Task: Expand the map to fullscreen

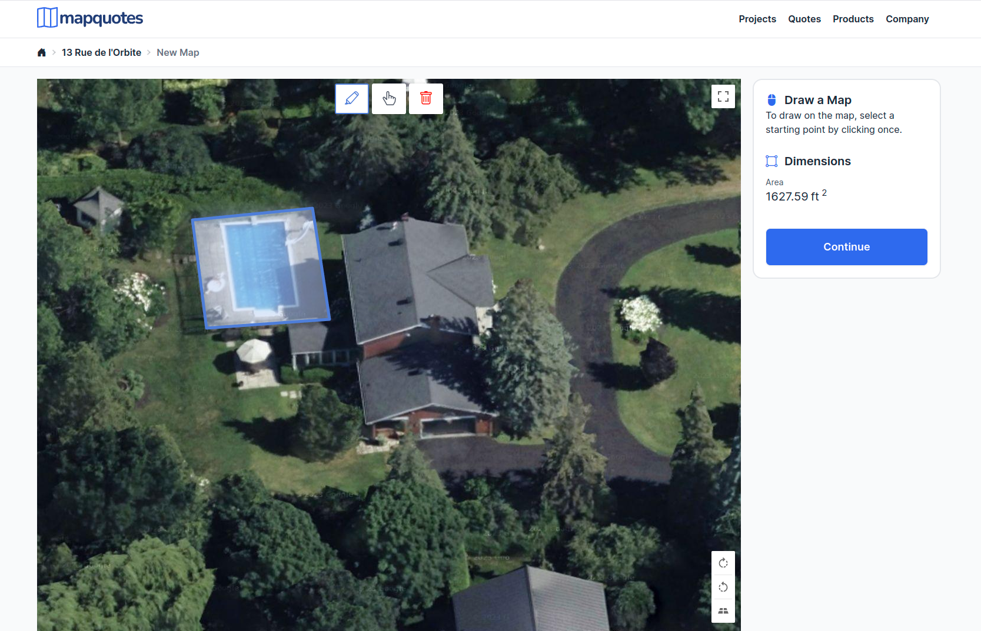Action: (723, 96)
